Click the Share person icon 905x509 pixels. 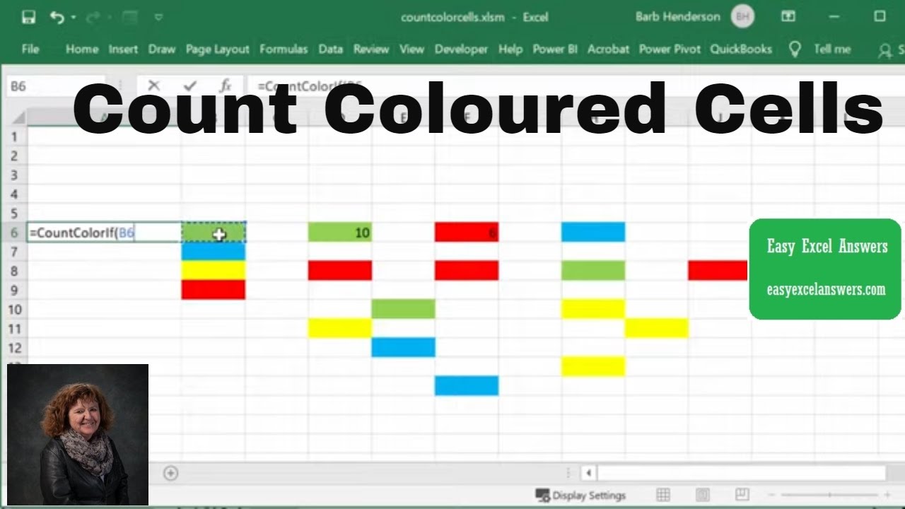click(x=884, y=49)
